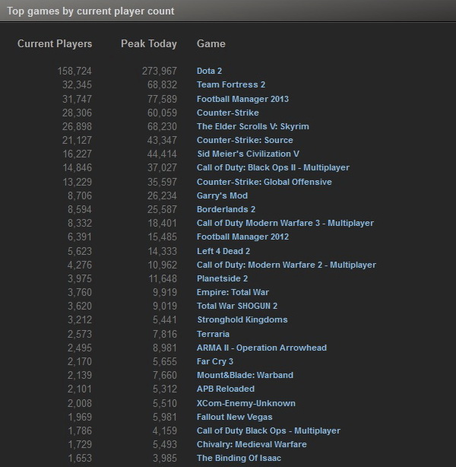Open the Borderlands 2 game page
This screenshot has height=467, width=456.
pyautogui.click(x=226, y=209)
